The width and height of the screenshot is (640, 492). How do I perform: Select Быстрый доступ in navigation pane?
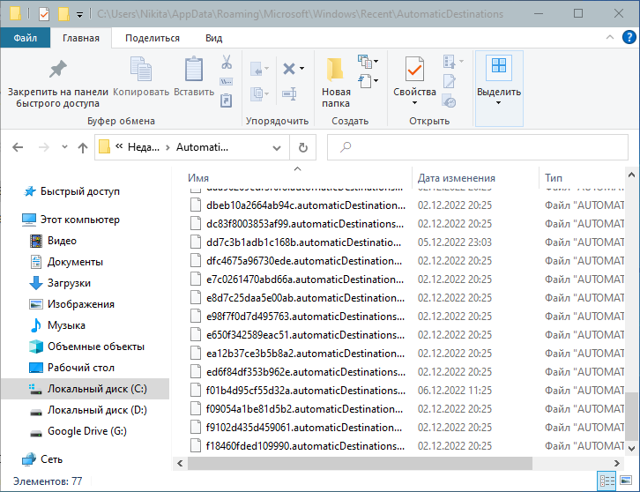(80, 191)
